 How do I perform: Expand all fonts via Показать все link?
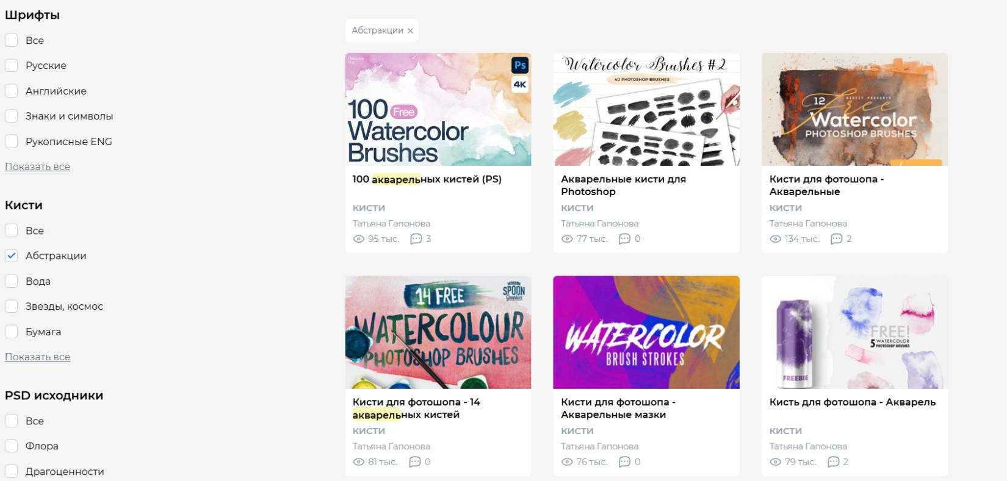pos(37,166)
